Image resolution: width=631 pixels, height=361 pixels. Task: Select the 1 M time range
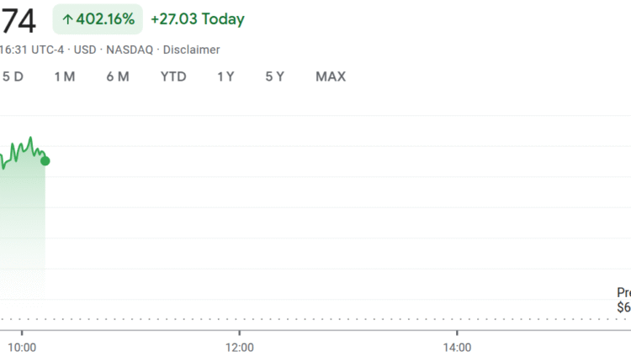coord(65,76)
